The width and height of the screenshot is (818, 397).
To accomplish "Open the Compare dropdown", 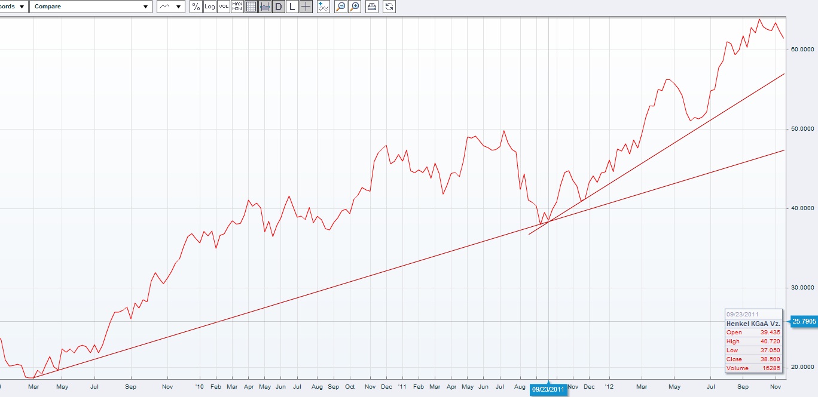I will tap(90, 7).
